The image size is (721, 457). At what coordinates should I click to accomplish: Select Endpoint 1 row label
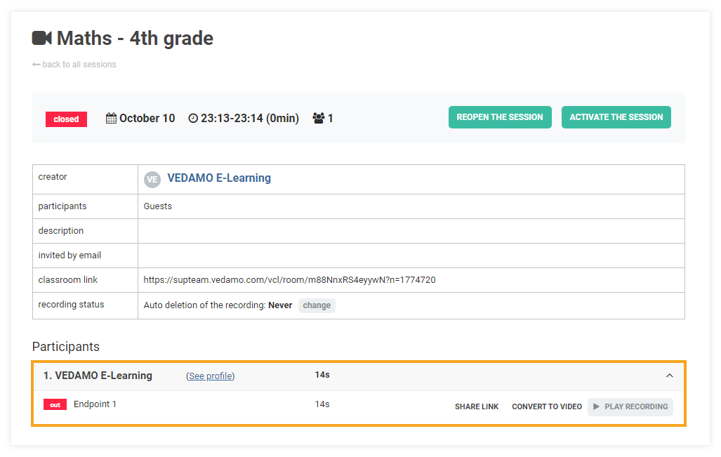pyautogui.click(x=95, y=404)
